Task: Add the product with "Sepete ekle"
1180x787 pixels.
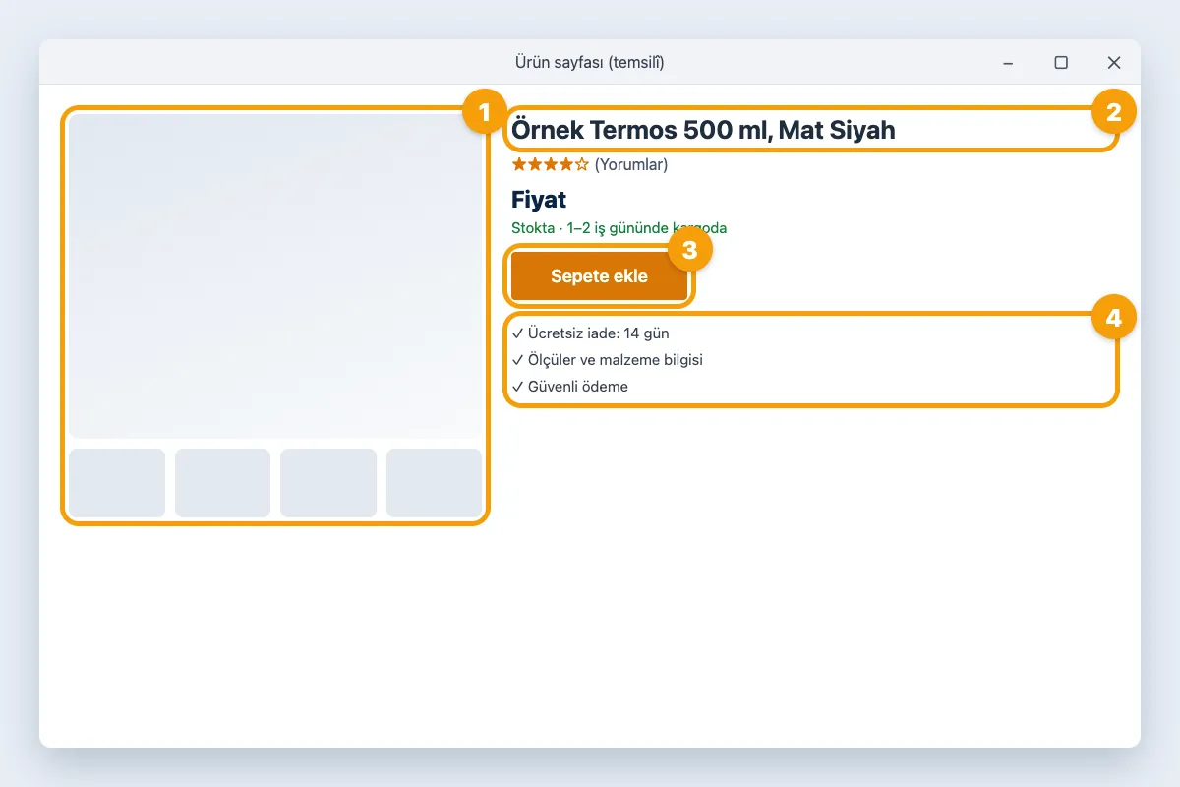Action: tap(599, 276)
